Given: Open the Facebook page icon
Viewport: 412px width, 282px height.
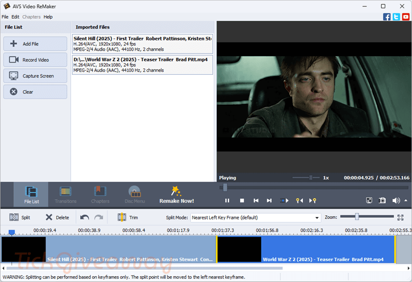Looking at the screenshot, I should [x=386, y=17].
